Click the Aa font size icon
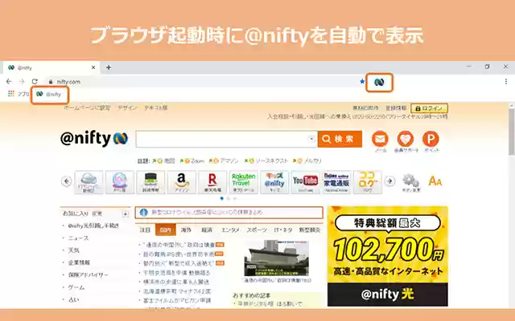 [x=435, y=181]
